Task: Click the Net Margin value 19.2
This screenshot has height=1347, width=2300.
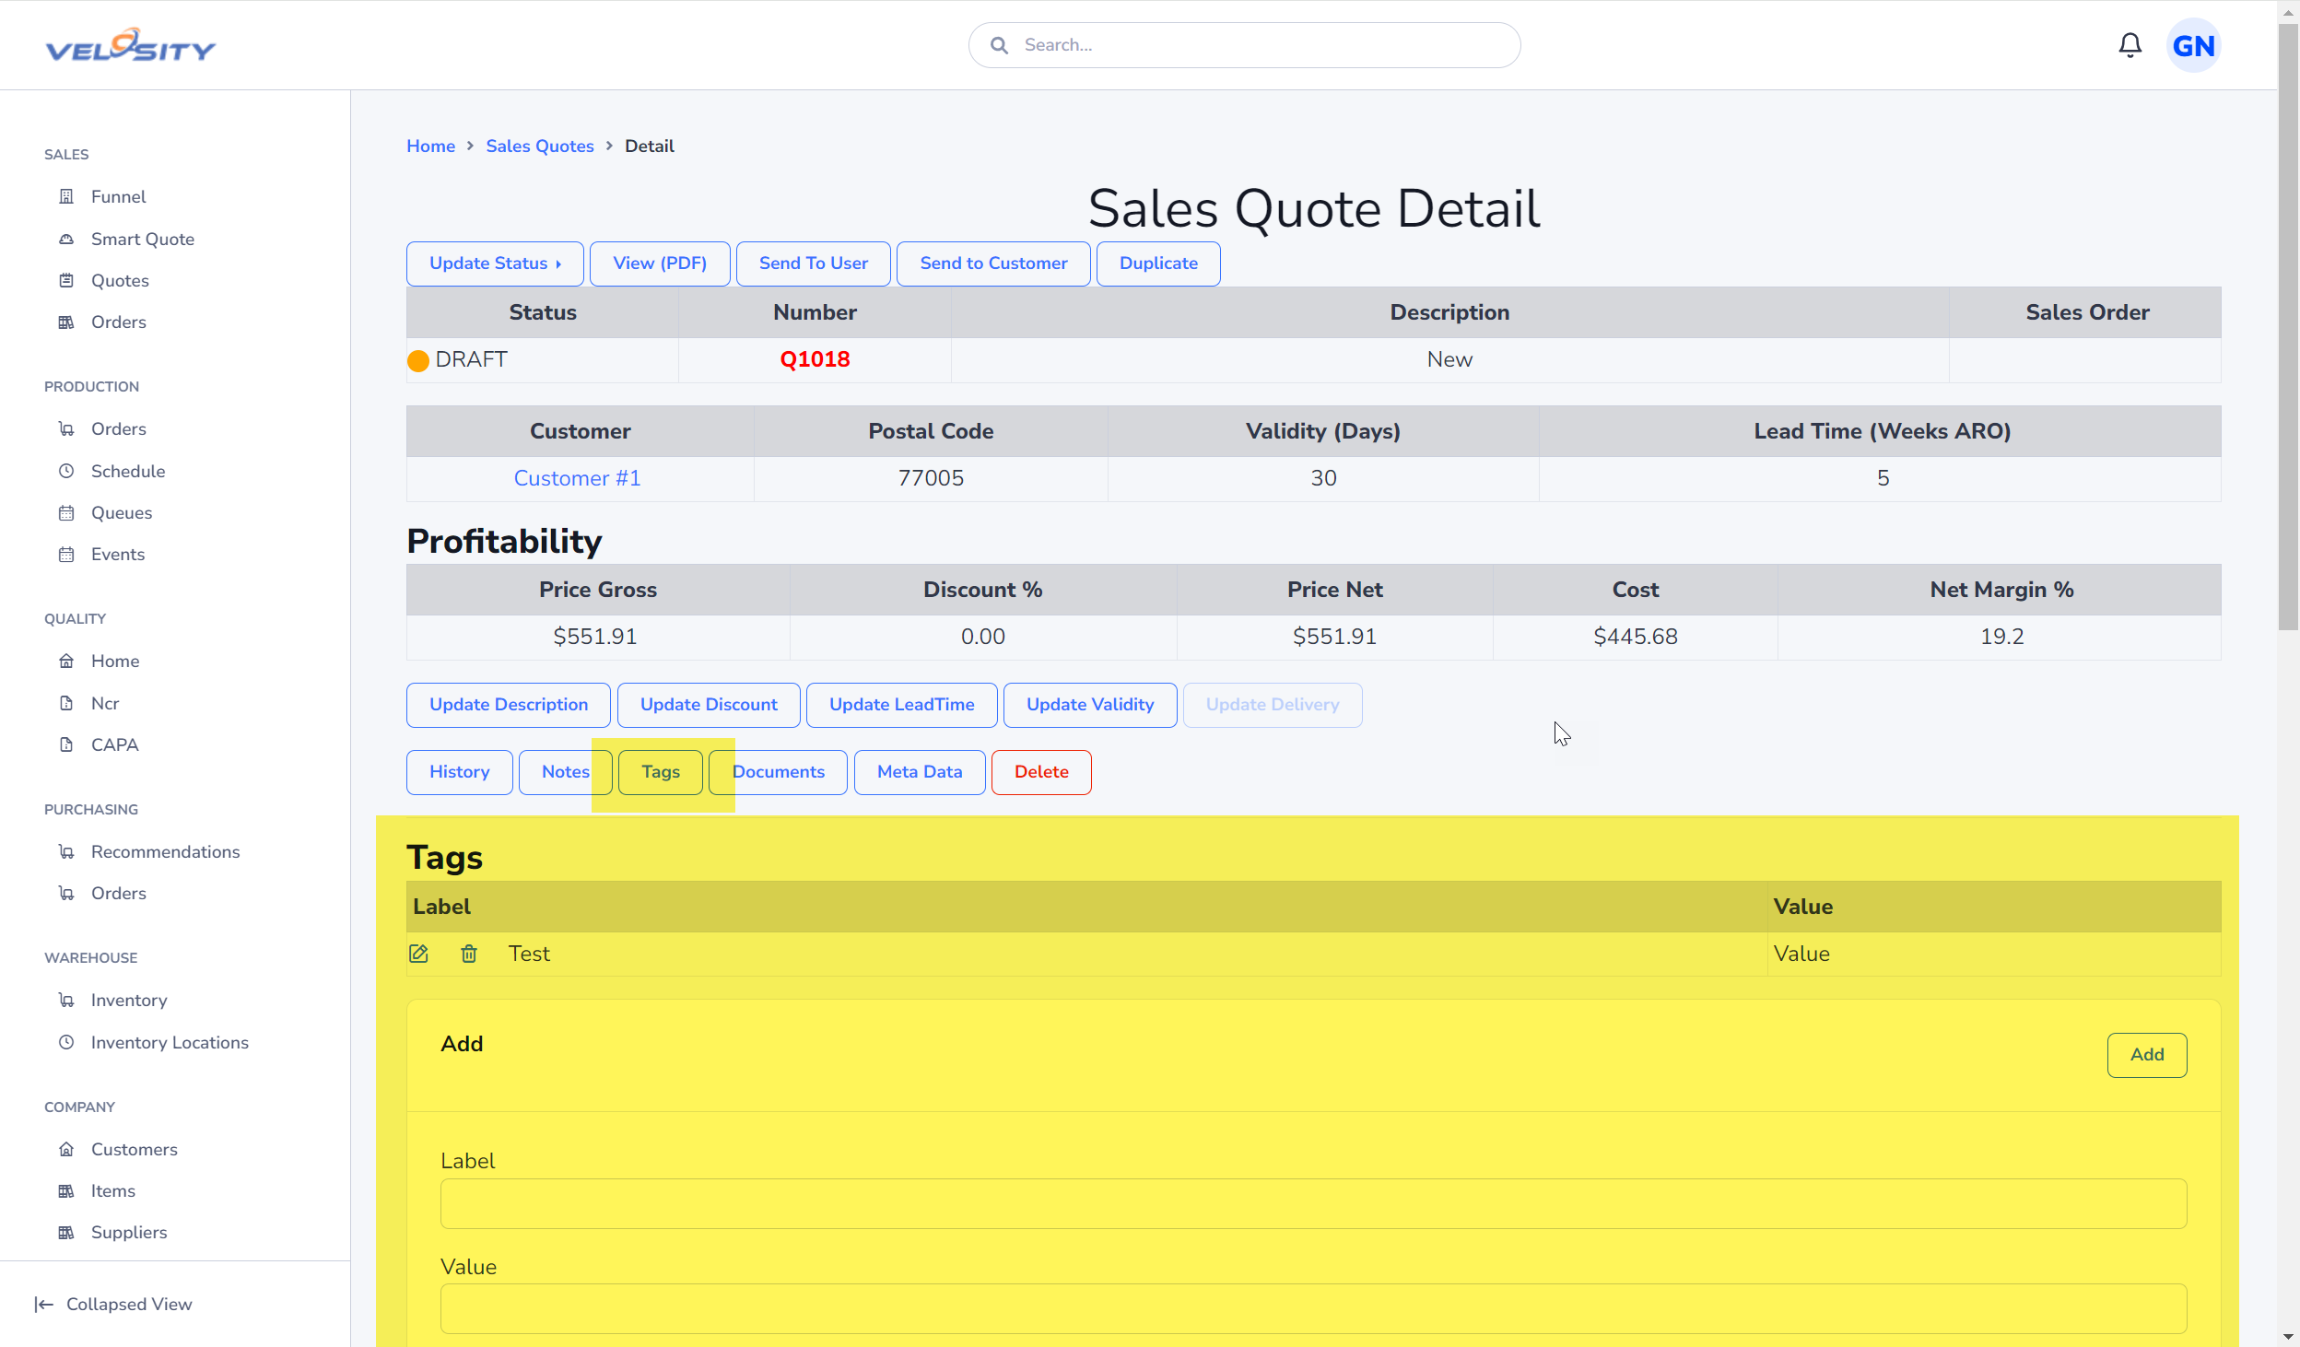Action: click(x=2001, y=637)
